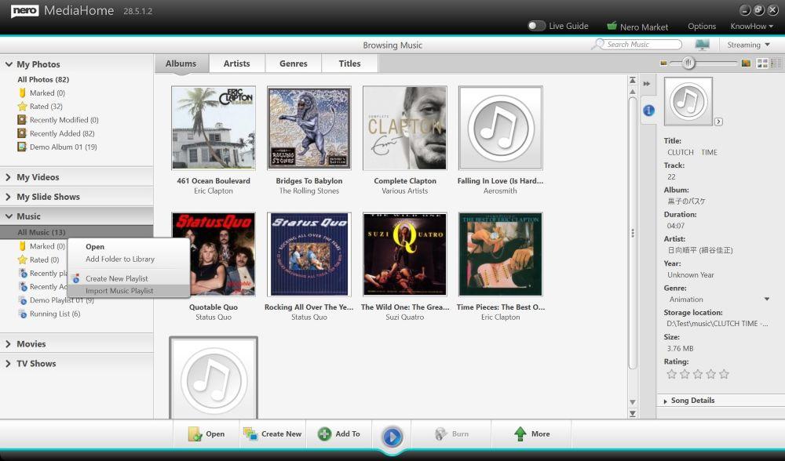Click the small thumbnail size icon
785x461 pixels.
pos(664,63)
